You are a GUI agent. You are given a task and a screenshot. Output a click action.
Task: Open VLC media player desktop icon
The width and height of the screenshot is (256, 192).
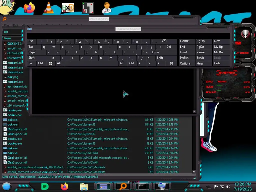click(49, 8)
